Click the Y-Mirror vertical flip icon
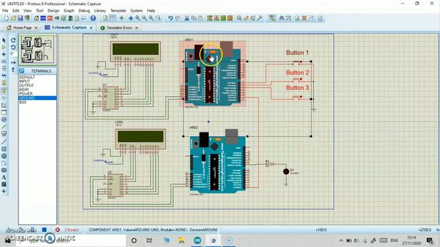Viewport: 440px width, 247px height. point(13,69)
